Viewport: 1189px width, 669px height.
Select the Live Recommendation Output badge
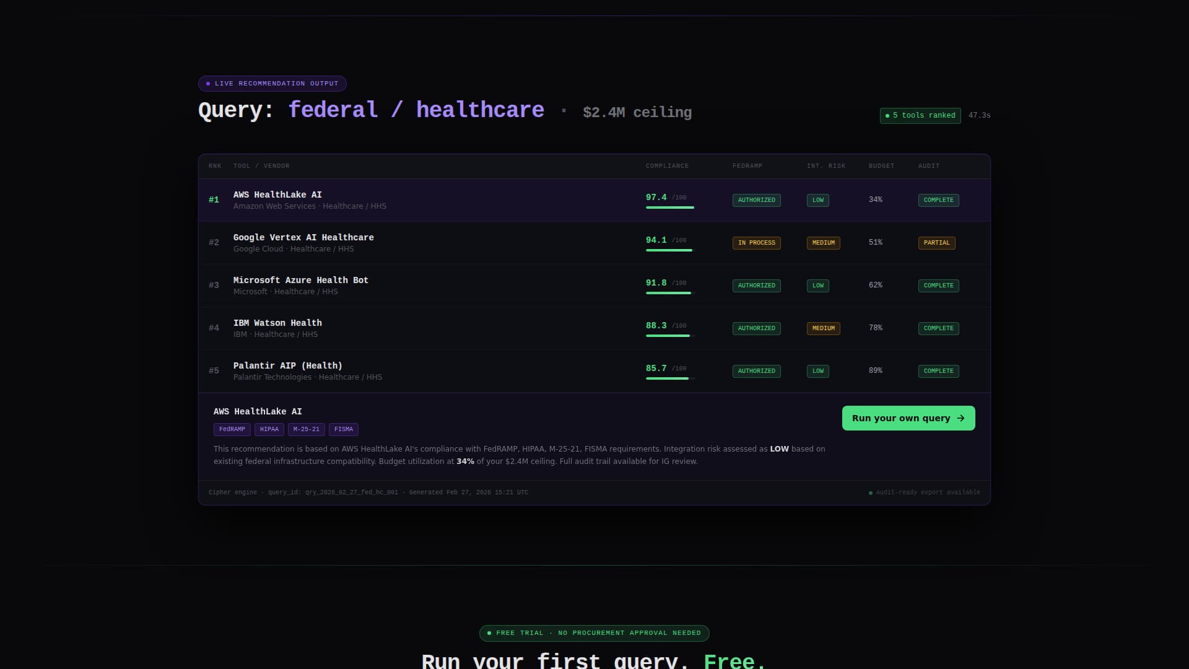[x=272, y=84]
